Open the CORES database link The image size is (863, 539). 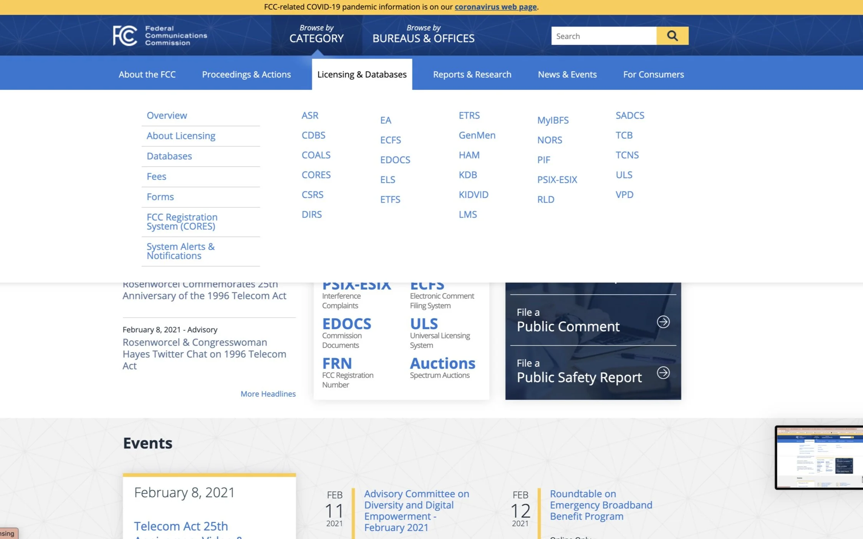pyautogui.click(x=316, y=175)
